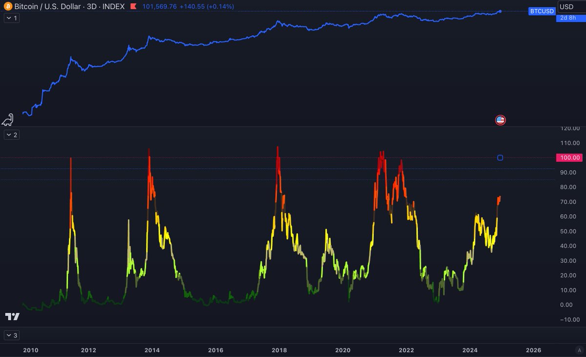The width and height of the screenshot is (586, 357).
Task: Collapse indicator pane 2 with chevron
Action: point(11,135)
